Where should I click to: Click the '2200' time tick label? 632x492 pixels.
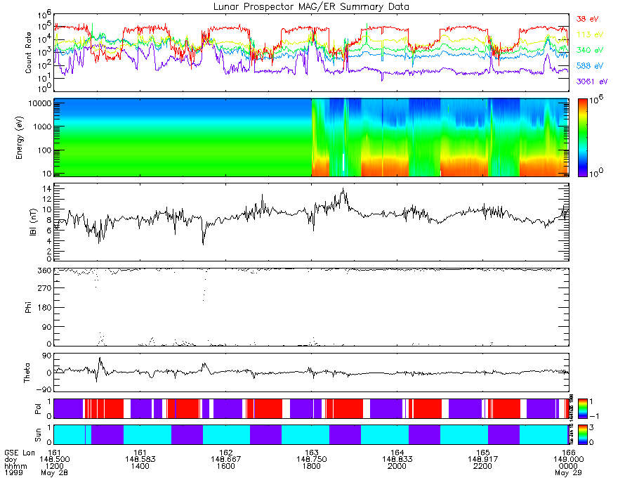click(482, 466)
